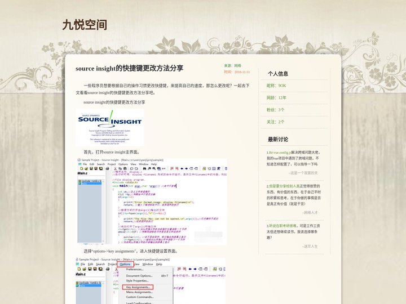406x304 pixels.
Task: Click commenter name 迷茫人生
Action: click(310, 247)
